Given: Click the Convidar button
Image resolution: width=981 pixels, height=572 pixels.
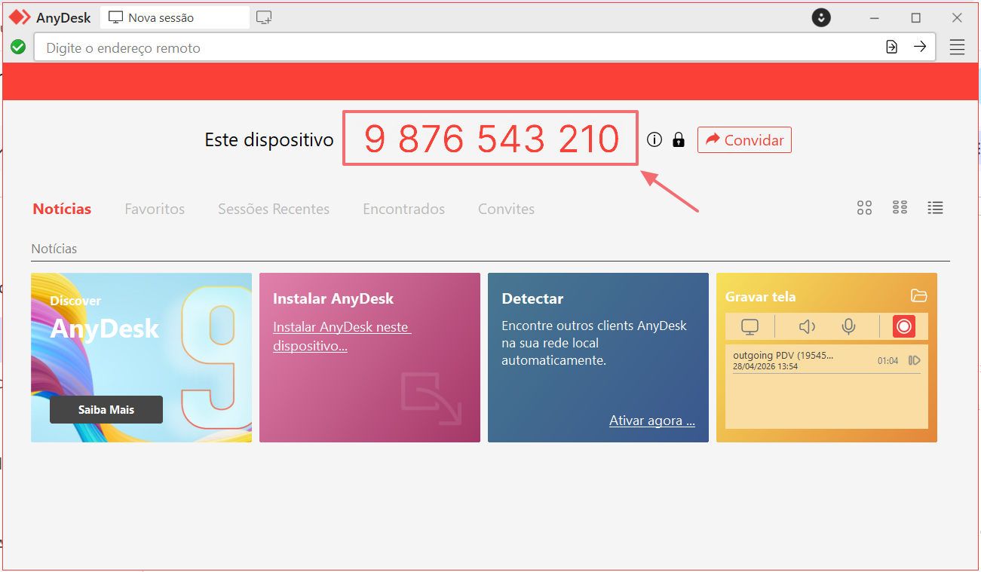Looking at the screenshot, I should [744, 140].
